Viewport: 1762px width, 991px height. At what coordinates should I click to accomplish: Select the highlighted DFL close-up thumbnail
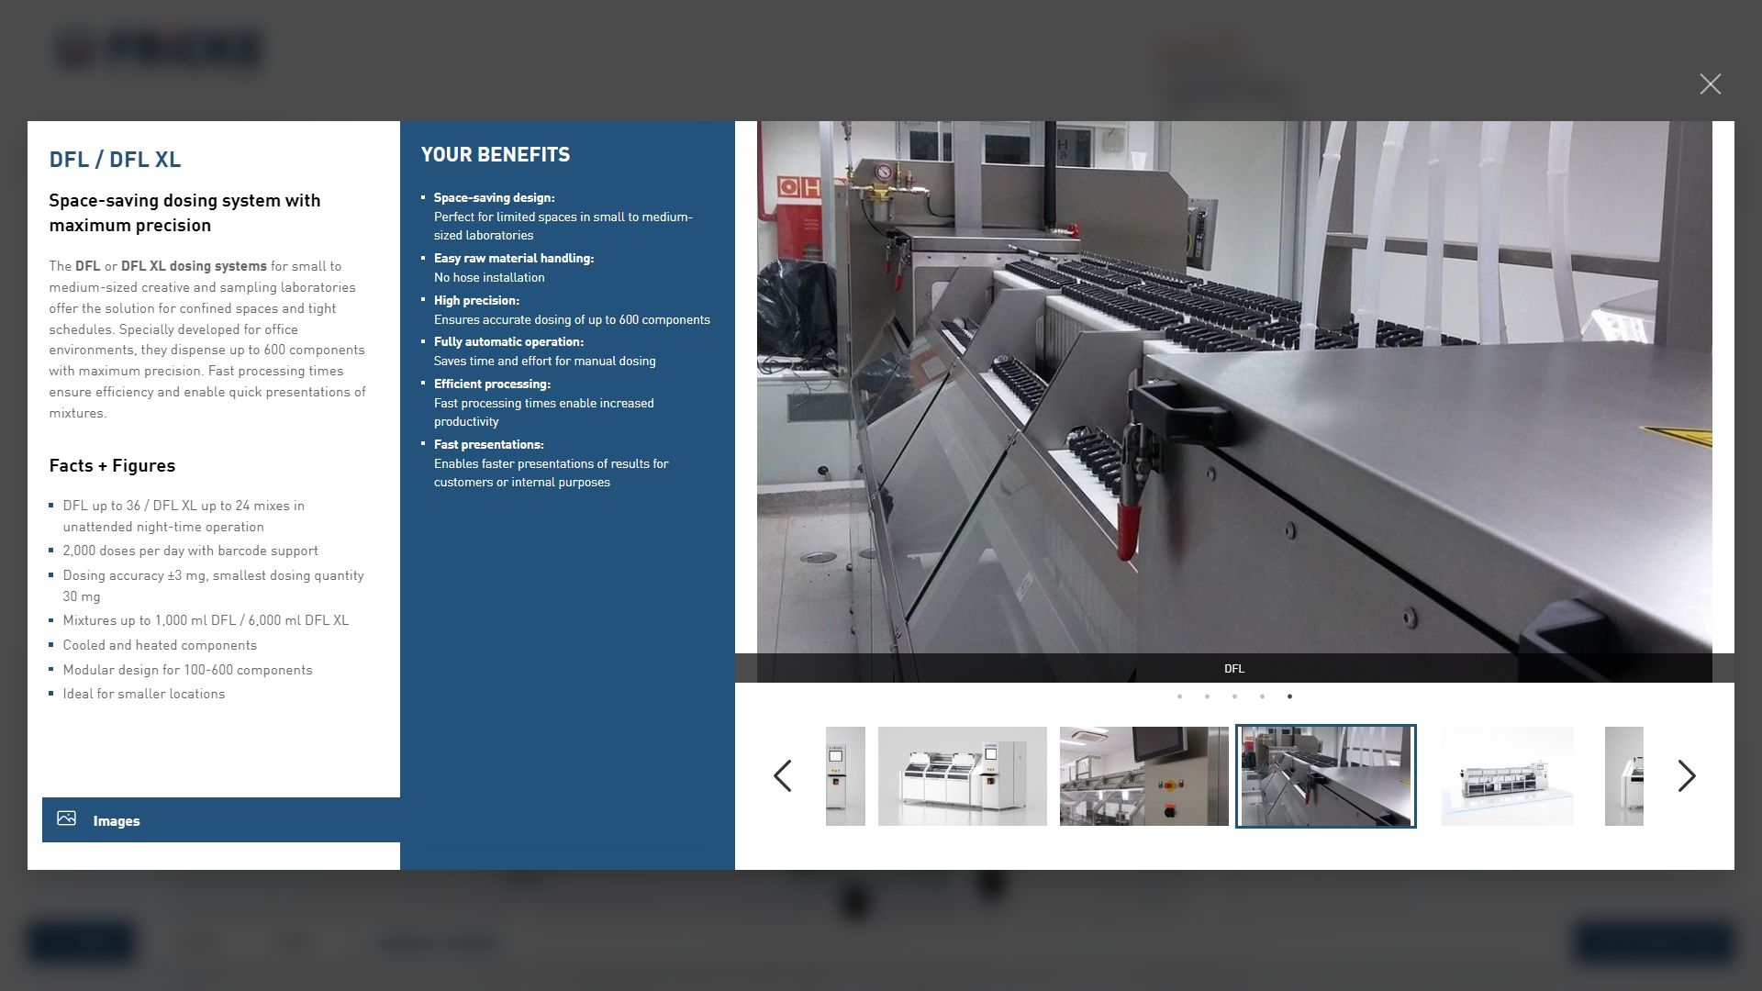click(1325, 776)
